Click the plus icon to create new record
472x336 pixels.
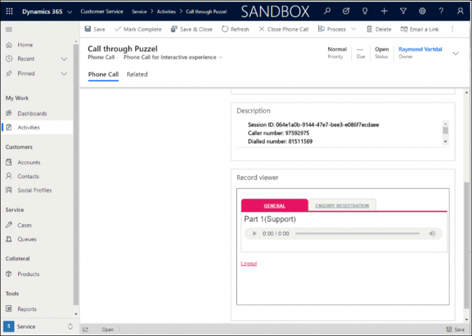(384, 11)
